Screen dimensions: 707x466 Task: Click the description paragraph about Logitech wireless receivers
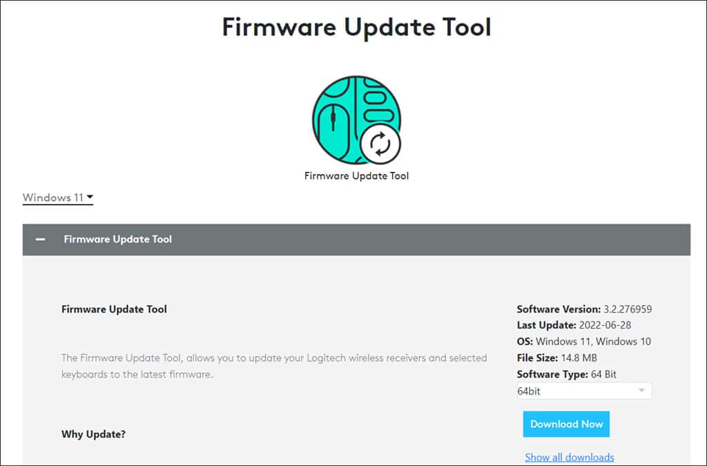[x=274, y=366]
